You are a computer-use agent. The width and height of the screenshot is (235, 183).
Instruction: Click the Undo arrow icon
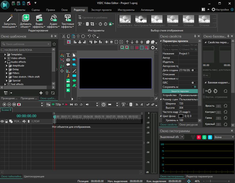[x=89, y=36]
